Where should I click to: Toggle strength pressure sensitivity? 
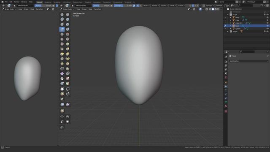pos(134,5)
